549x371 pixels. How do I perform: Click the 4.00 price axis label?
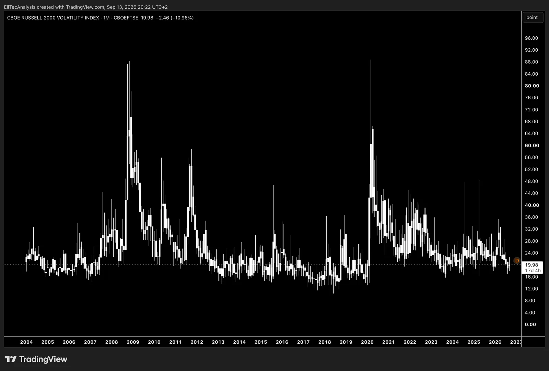pyautogui.click(x=530, y=313)
